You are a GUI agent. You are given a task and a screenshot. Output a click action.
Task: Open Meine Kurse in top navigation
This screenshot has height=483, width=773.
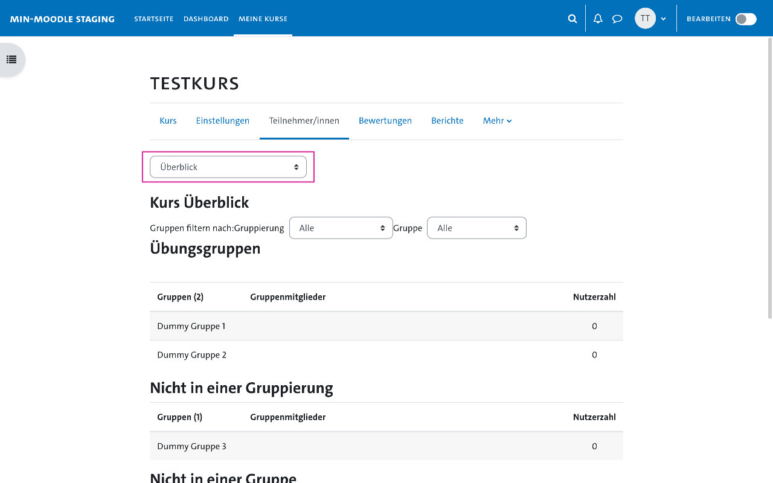tap(263, 19)
